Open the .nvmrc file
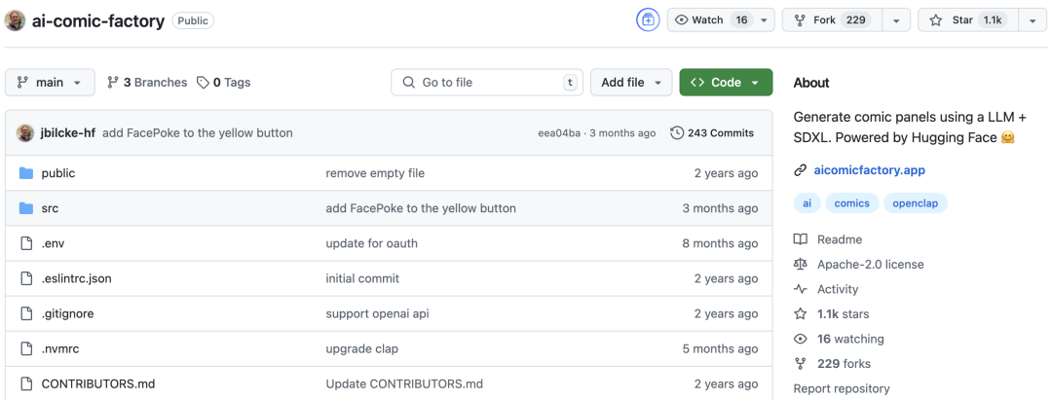Screen dimensions: 1052x400 click(60, 348)
